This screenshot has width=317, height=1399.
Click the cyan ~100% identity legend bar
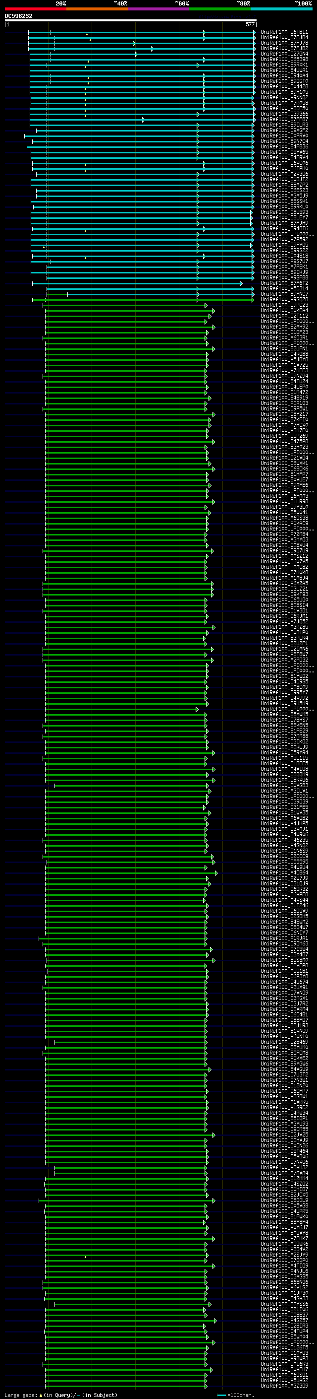pos(281,9)
